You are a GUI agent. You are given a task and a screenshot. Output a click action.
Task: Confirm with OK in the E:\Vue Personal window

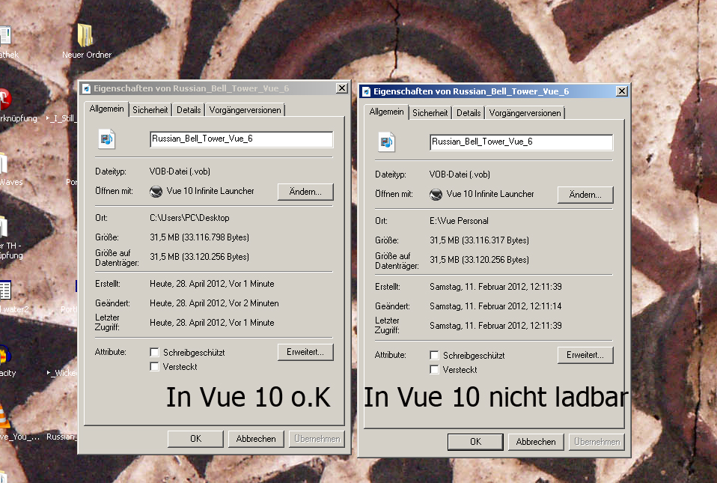click(x=475, y=441)
